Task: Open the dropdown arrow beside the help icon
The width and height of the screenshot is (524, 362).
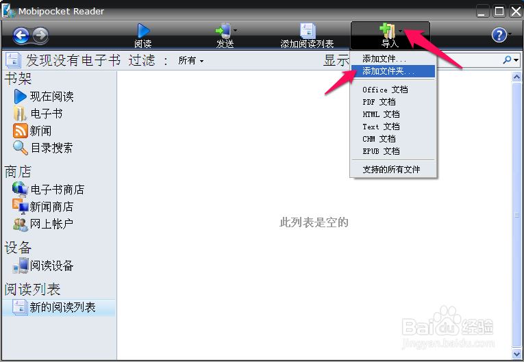Action: [510, 34]
